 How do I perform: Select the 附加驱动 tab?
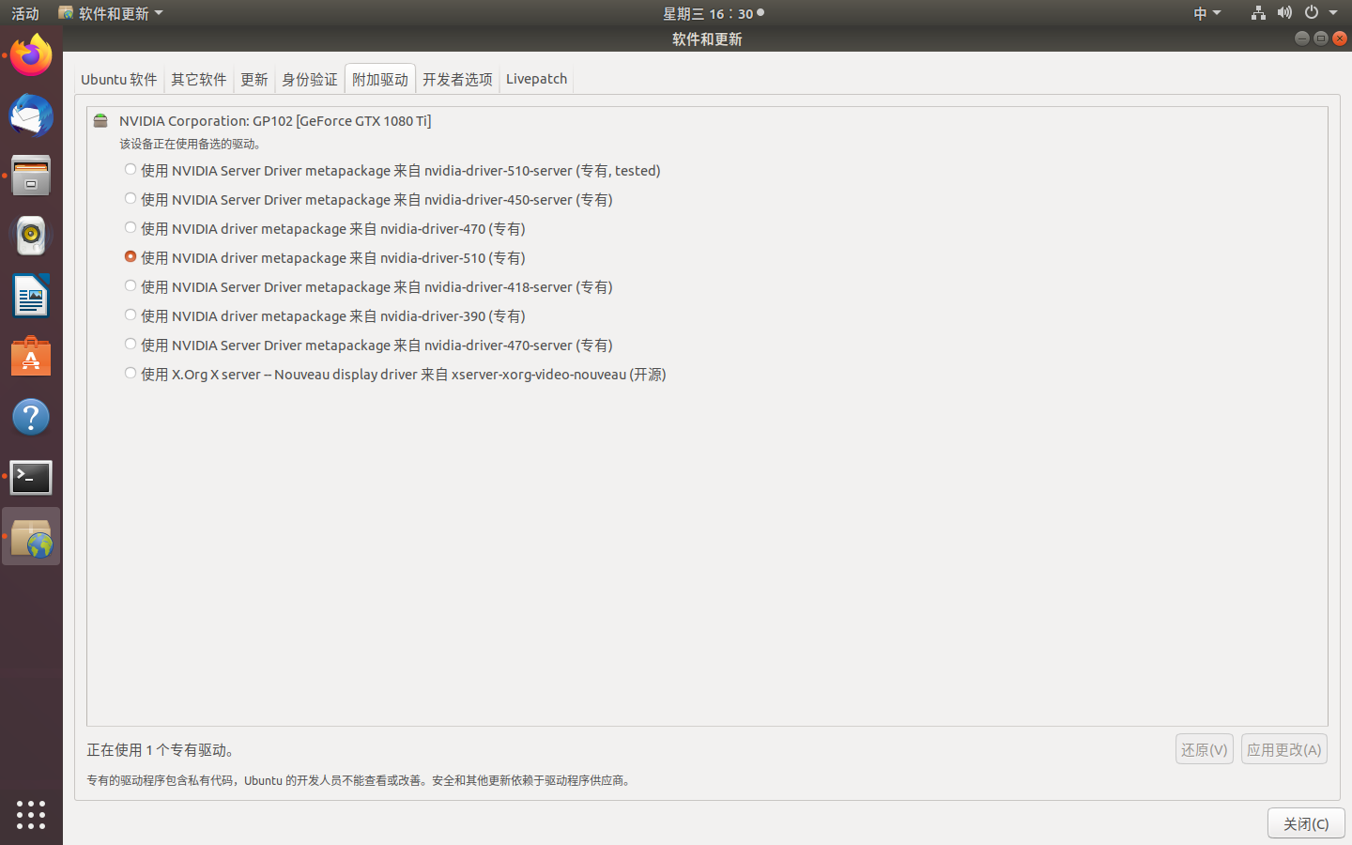coord(380,79)
